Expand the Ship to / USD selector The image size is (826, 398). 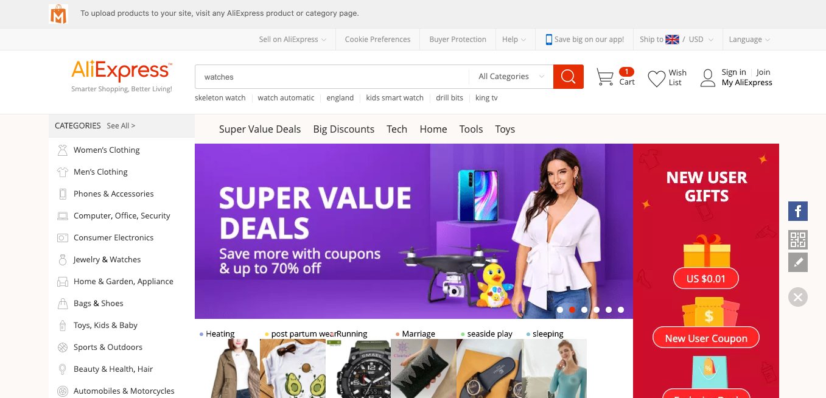click(676, 40)
